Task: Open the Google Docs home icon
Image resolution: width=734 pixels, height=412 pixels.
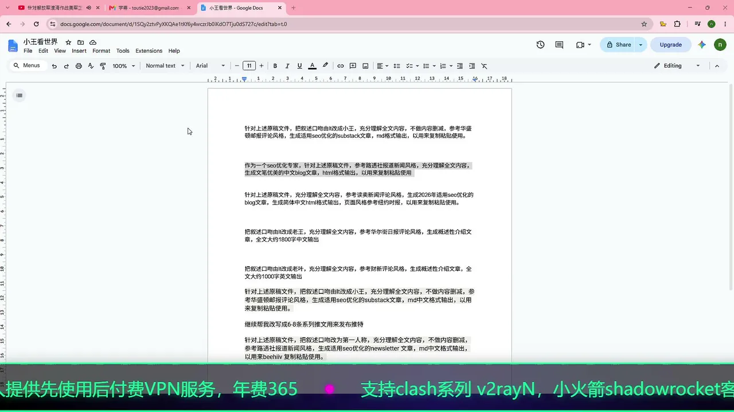Action: pyautogui.click(x=13, y=46)
